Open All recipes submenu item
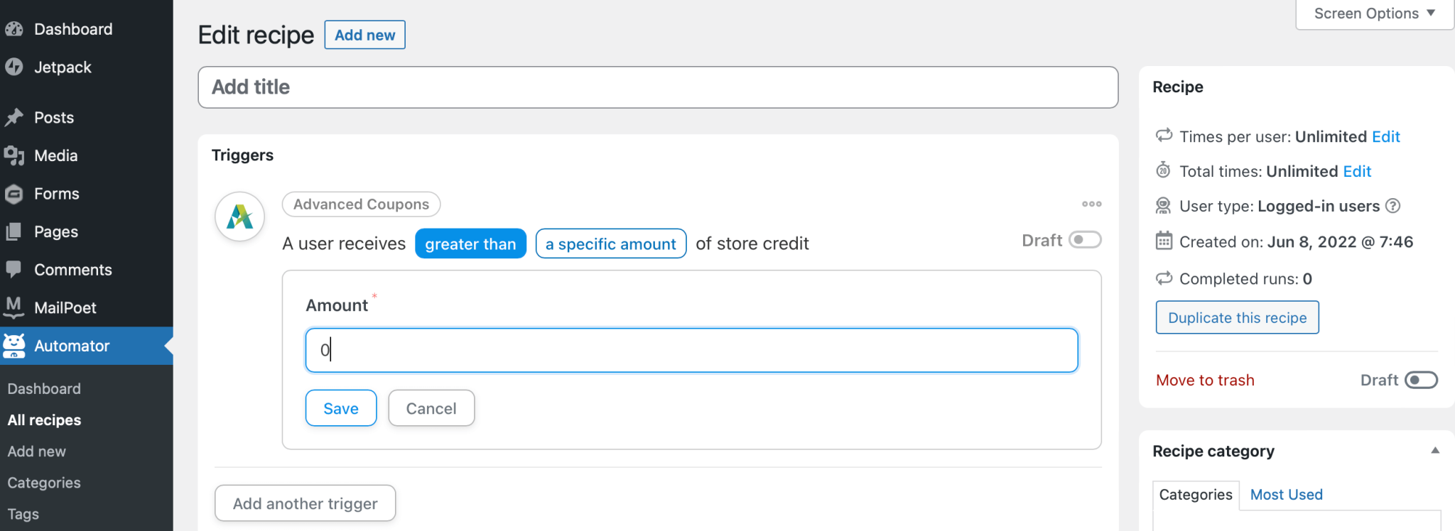 tap(44, 420)
